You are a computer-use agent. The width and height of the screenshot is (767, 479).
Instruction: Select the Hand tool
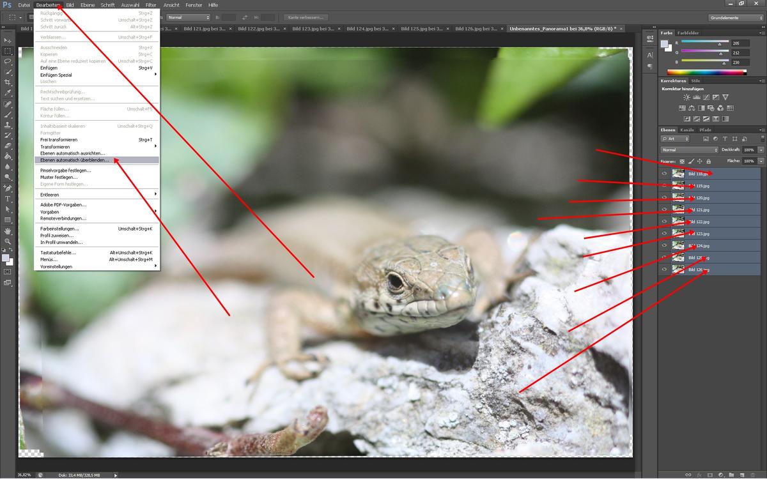[8, 231]
